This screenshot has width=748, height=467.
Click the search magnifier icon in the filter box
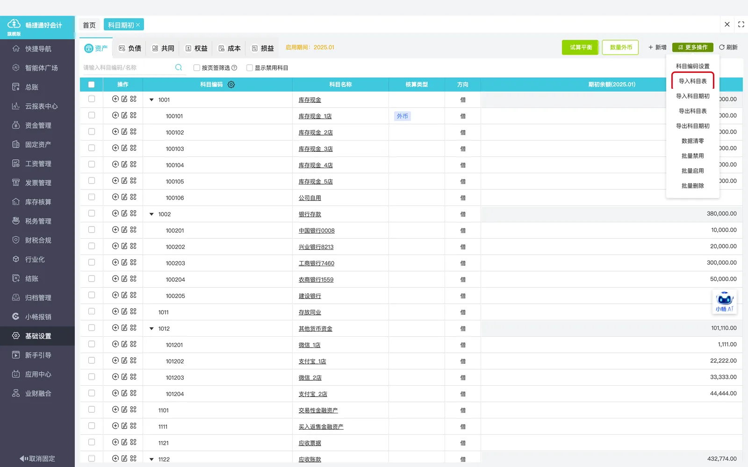click(179, 68)
